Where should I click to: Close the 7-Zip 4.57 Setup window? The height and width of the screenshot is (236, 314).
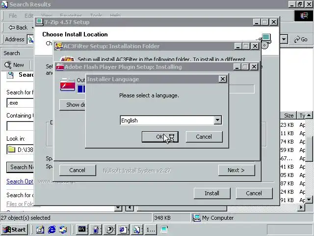tap(274, 22)
